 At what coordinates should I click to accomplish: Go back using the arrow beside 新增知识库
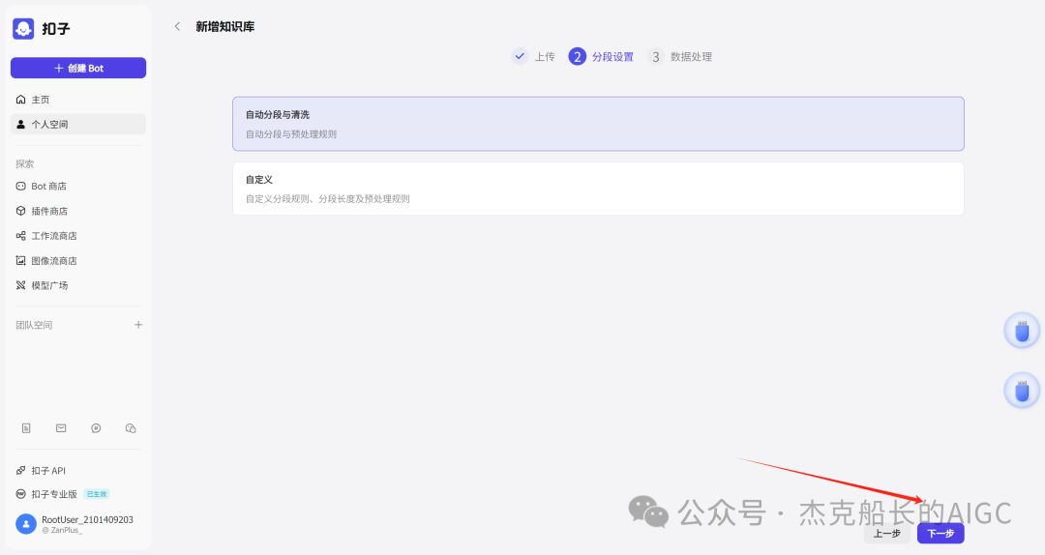coord(177,27)
